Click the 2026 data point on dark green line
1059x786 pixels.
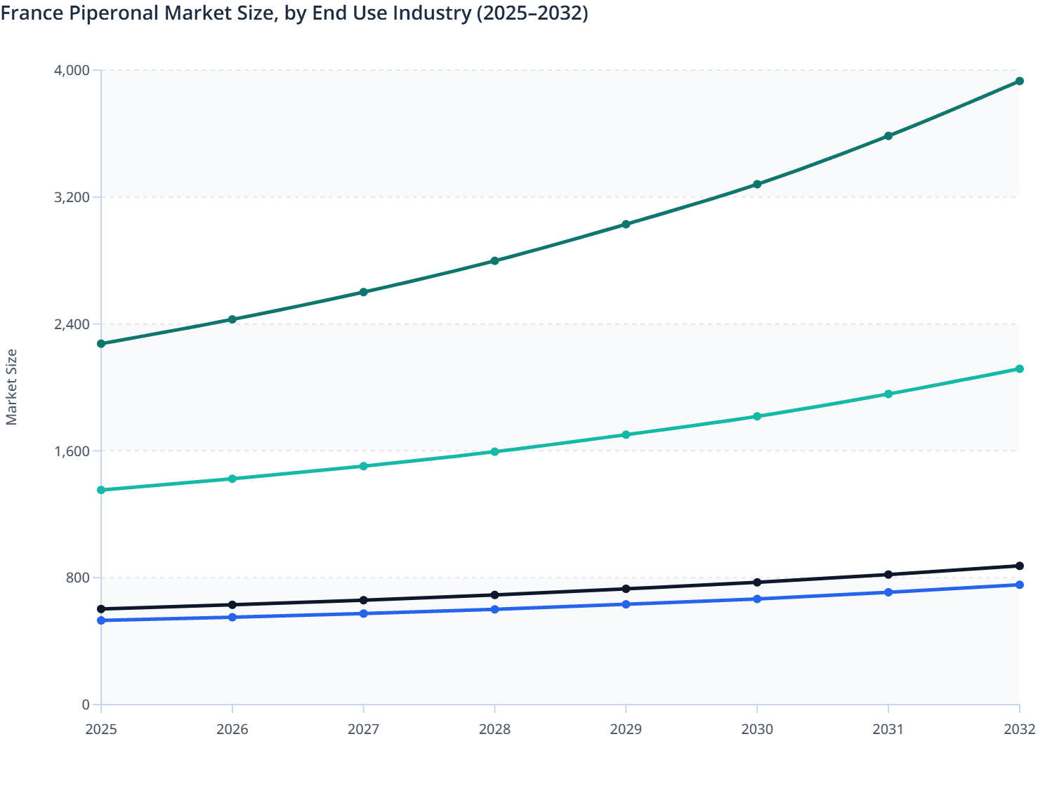pos(233,319)
